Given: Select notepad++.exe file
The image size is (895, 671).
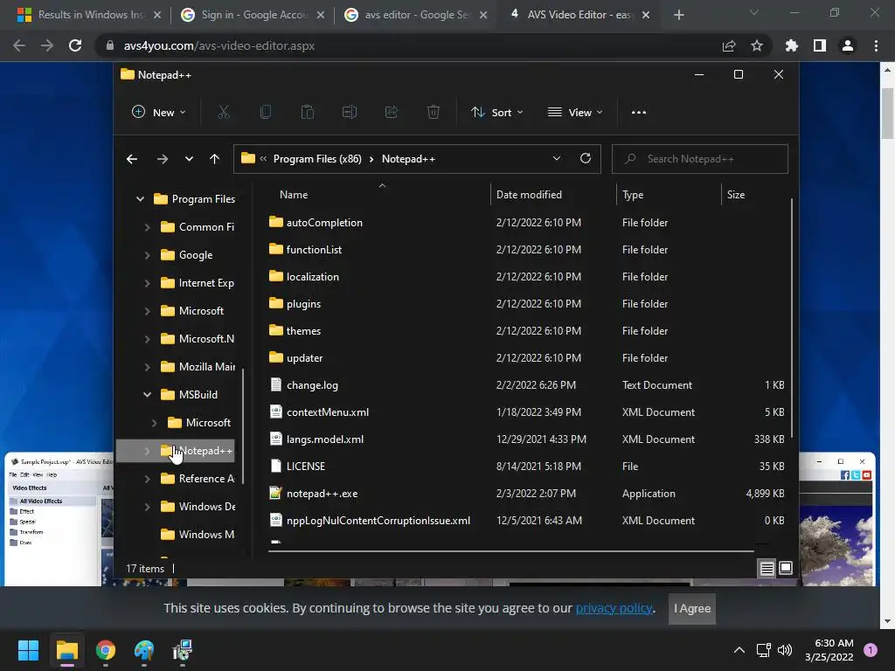Looking at the screenshot, I should pyautogui.click(x=322, y=494).
